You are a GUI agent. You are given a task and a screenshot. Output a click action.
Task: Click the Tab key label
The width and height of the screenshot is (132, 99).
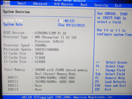coord(98,74)
